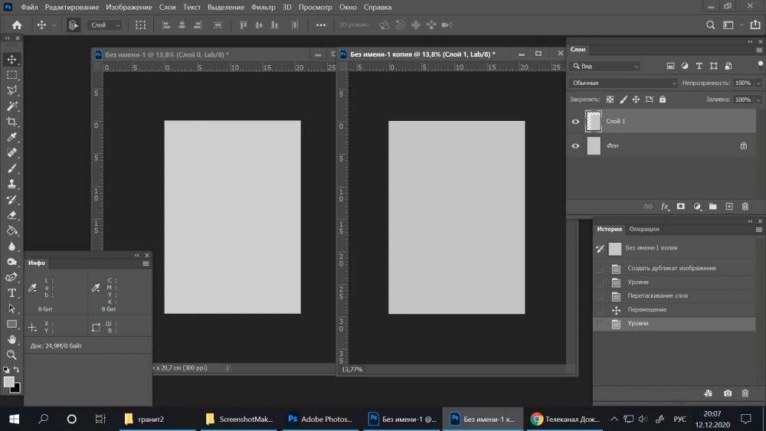Click the foreground color swatch
Viewport: 766px width, 431px height.
click(8, 381)
